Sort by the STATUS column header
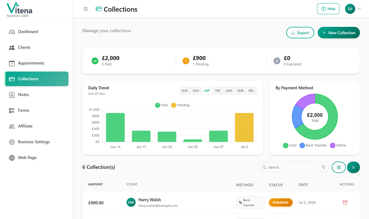Screen dimensions: 369x219 [276, 185]
